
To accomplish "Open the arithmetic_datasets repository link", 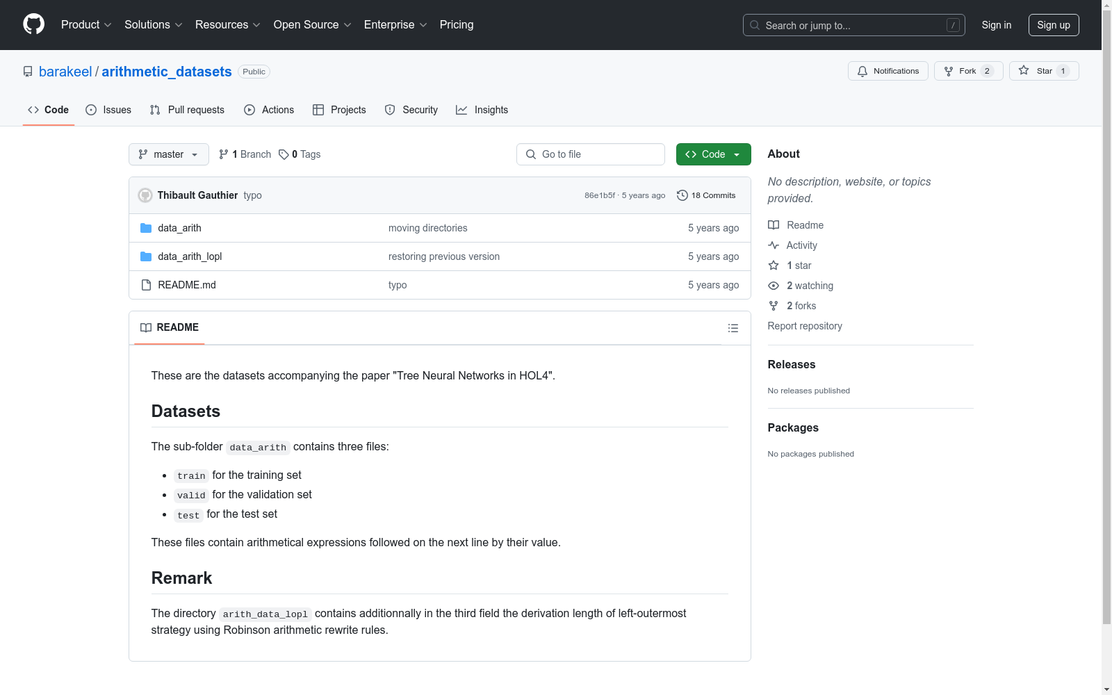I will [167, 72].
